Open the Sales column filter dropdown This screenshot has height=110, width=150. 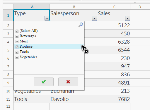[127, 18]
